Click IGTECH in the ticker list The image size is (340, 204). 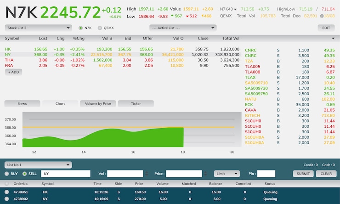[252, 115]
